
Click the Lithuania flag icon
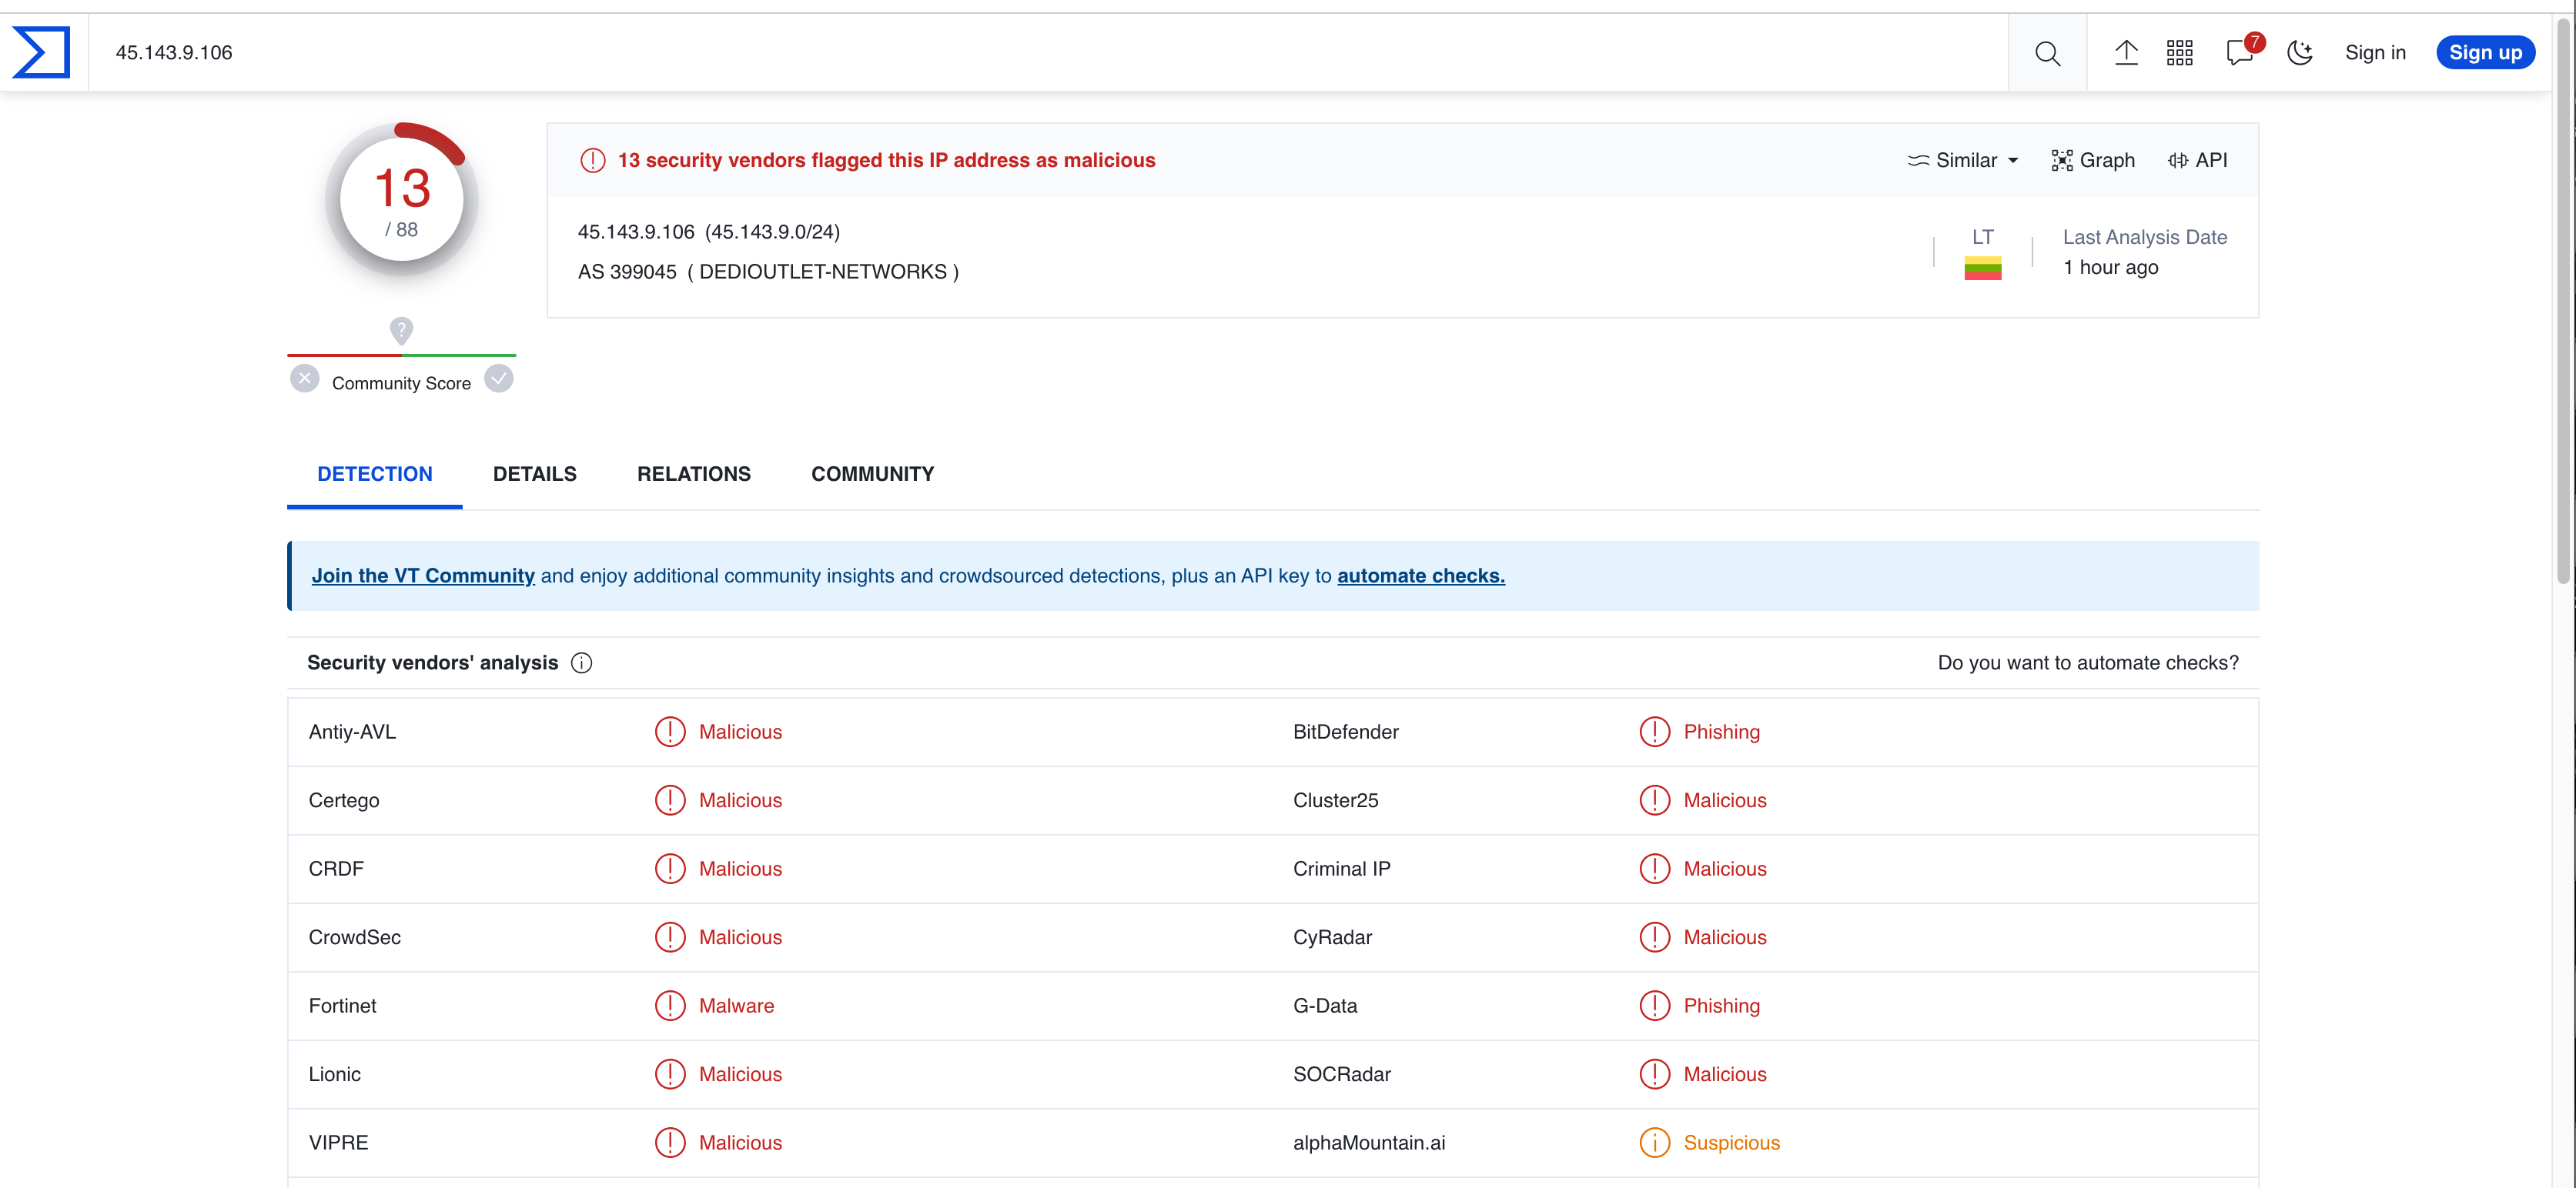tap(1982, 269)
